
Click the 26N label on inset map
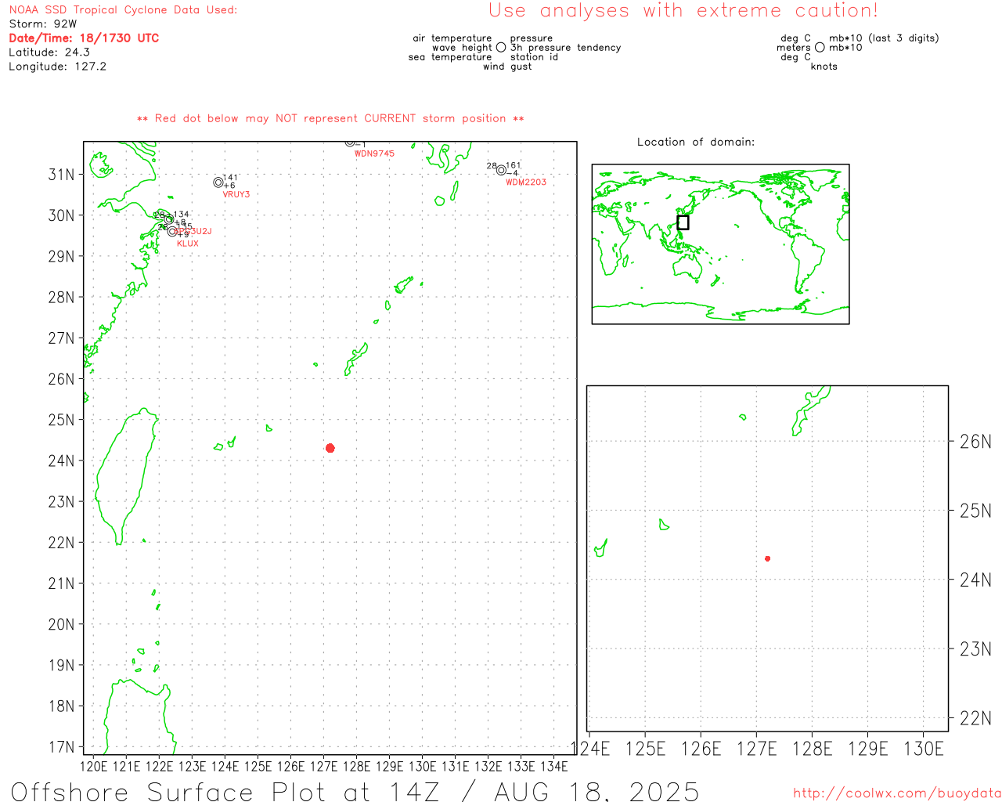coord(975,442)
